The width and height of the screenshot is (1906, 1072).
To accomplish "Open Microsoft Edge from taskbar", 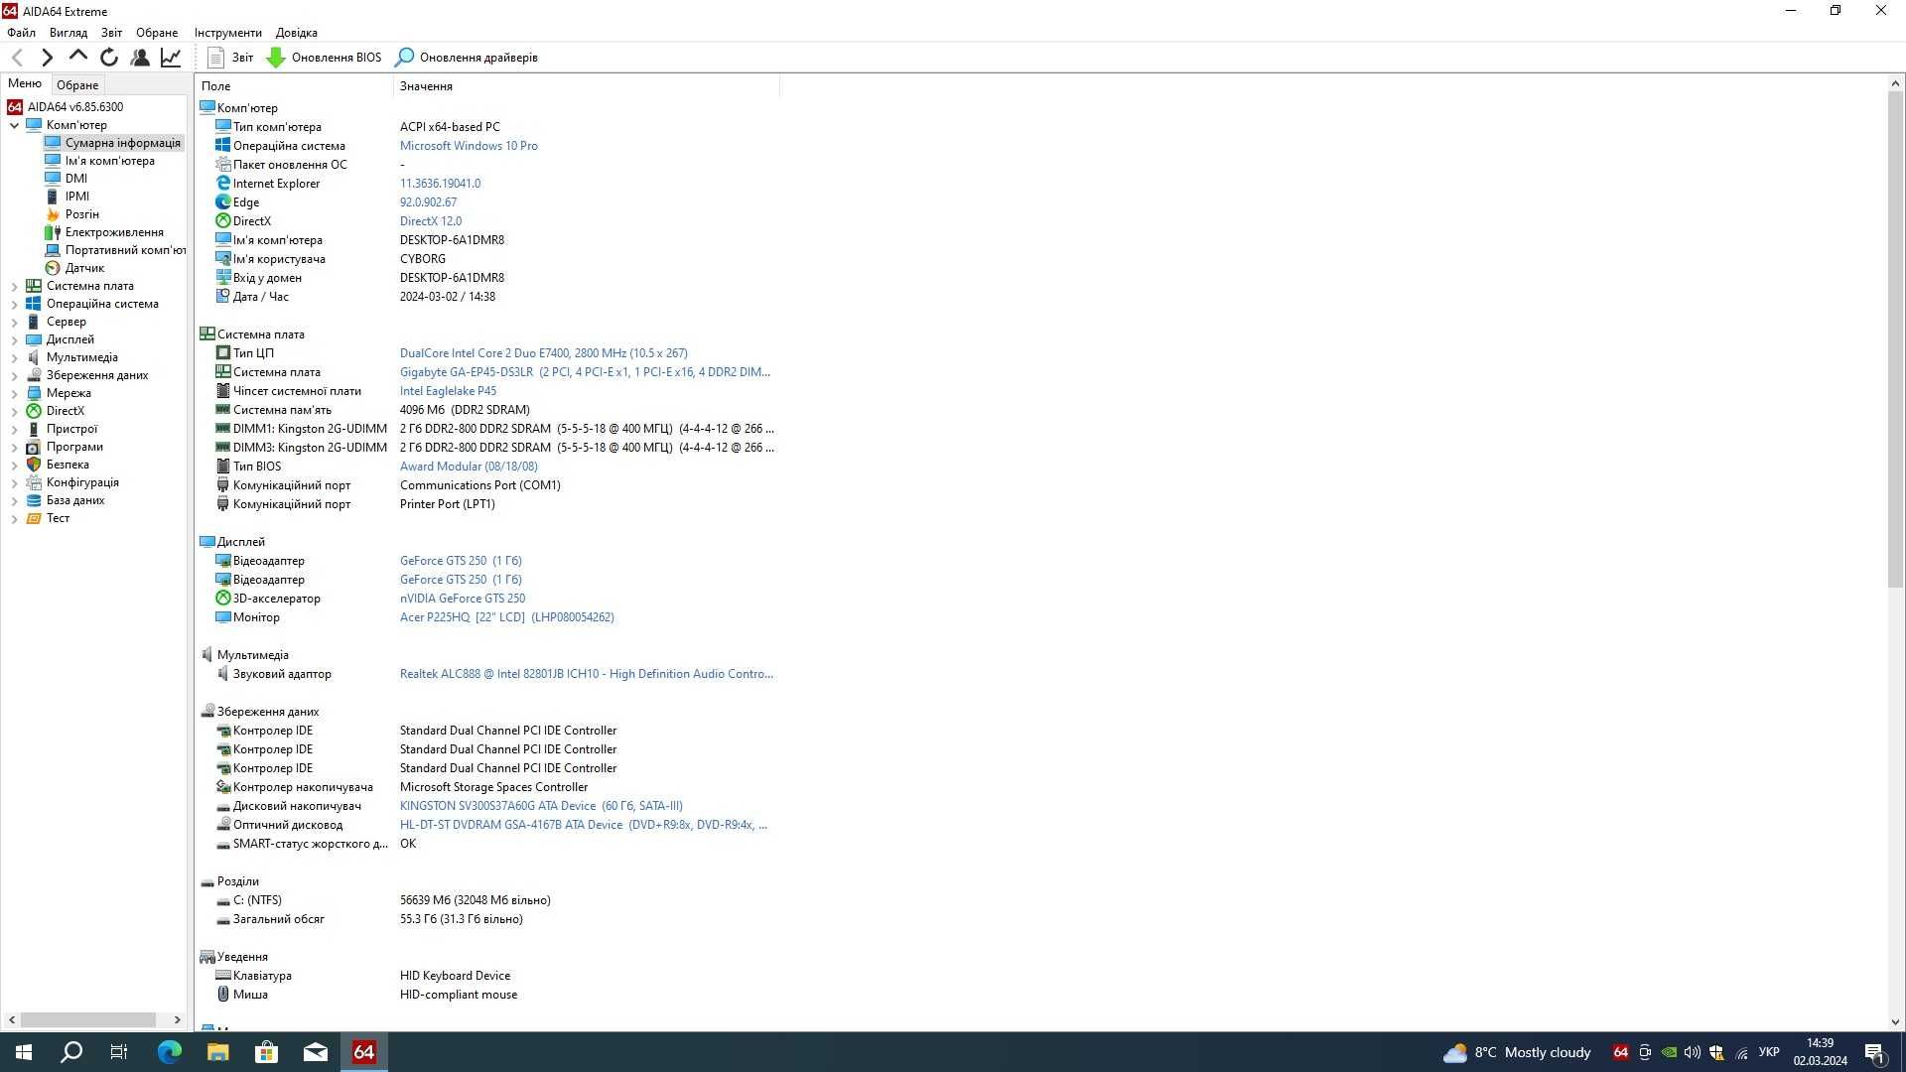I will pos(170,1052).
